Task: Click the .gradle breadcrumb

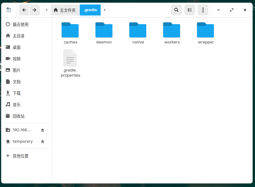Action: [x=90, y=10]
